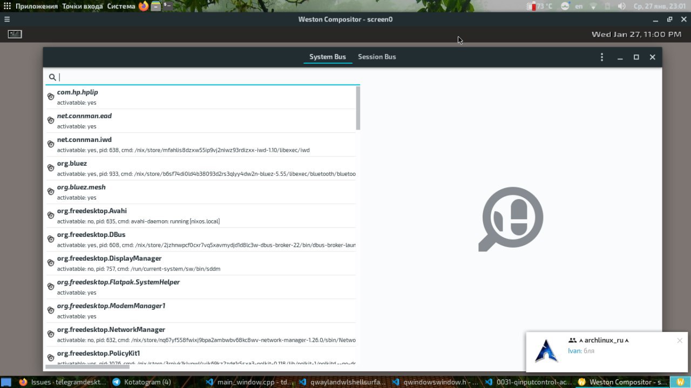This screenshot has width=691, height=388.
Task: Click Weston Compositor taskbar entry
Action: (622, 382)
